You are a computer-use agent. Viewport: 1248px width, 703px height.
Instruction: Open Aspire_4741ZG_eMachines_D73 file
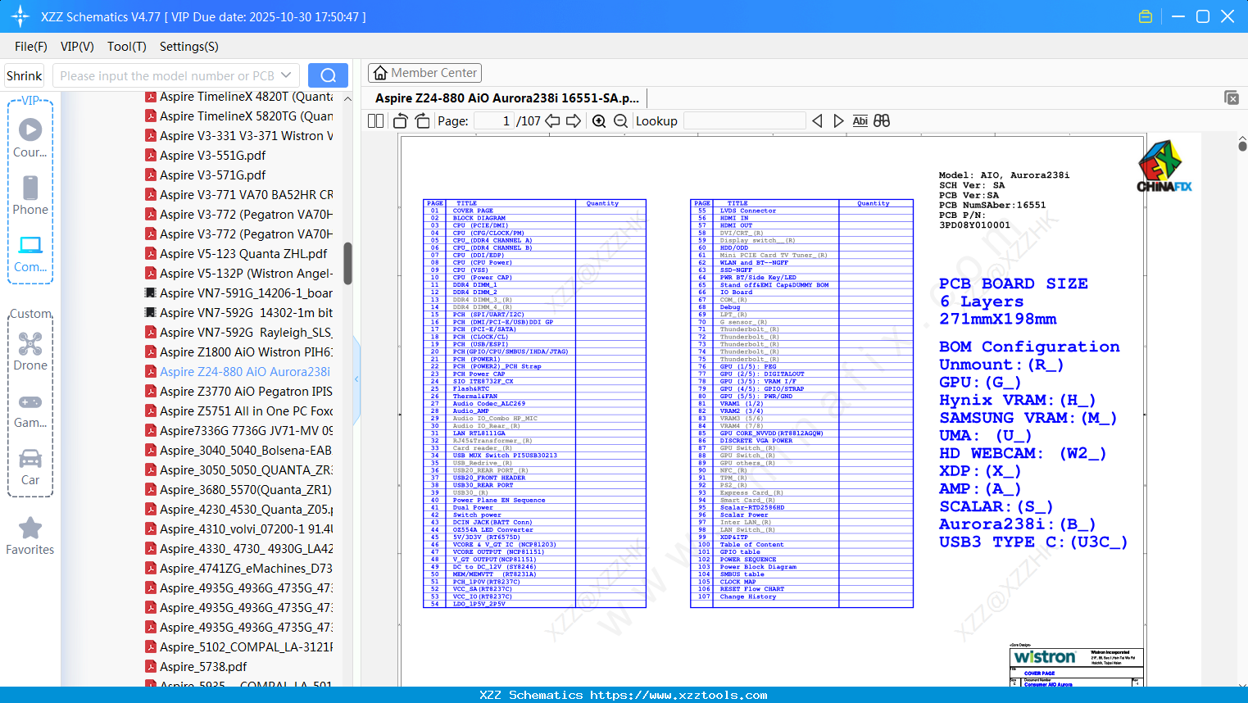[246, 569]
